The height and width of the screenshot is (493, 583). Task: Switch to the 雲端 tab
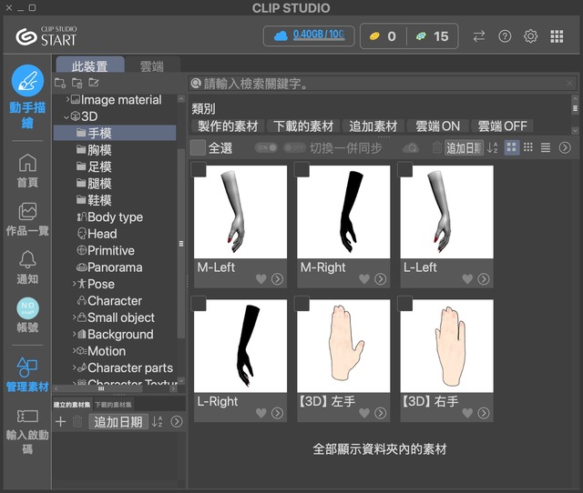pos(152,65)
